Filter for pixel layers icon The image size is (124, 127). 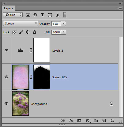[28, 15]
